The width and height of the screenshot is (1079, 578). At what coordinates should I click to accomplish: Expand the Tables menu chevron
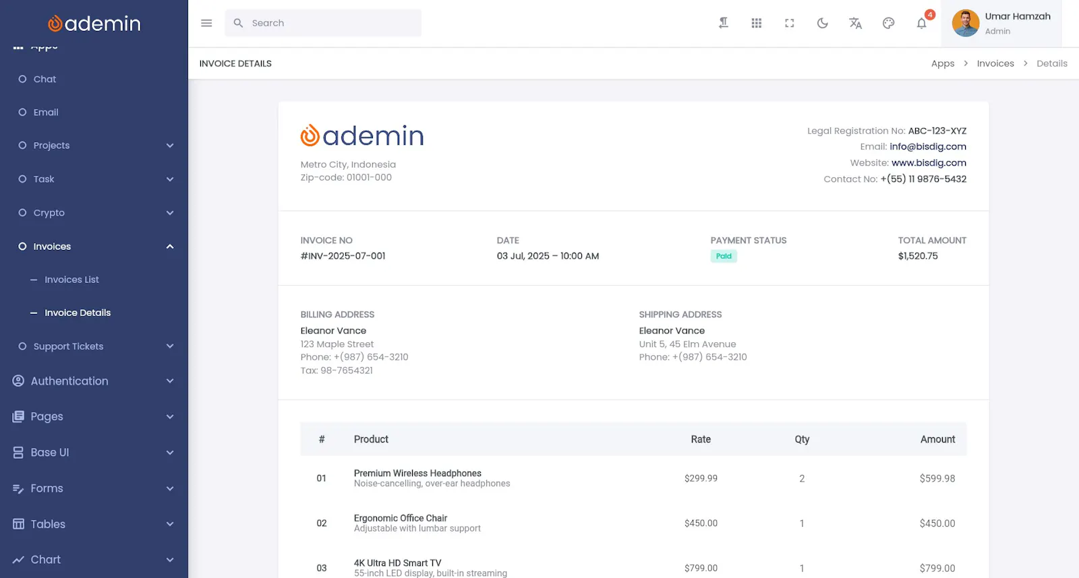pos(170,524)
